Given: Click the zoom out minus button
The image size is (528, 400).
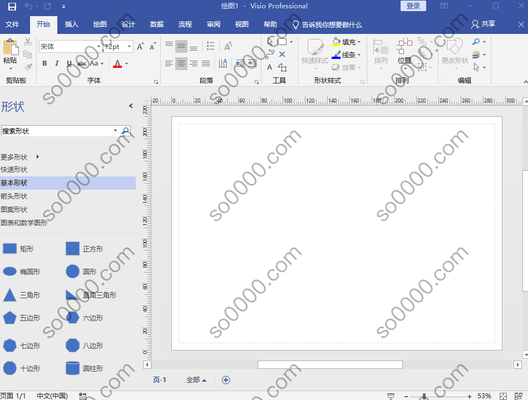Looking at the screenshot, I should tap(406, 396).
